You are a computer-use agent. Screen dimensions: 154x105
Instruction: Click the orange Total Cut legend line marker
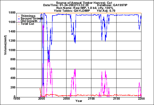pyautogui.click(x=18, y=24)
